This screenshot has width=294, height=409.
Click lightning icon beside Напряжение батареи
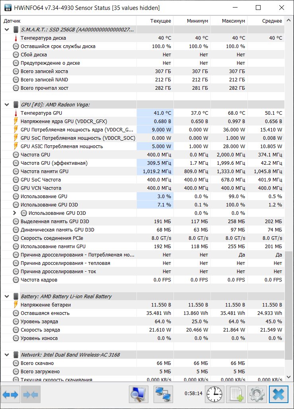click(16, 305)
